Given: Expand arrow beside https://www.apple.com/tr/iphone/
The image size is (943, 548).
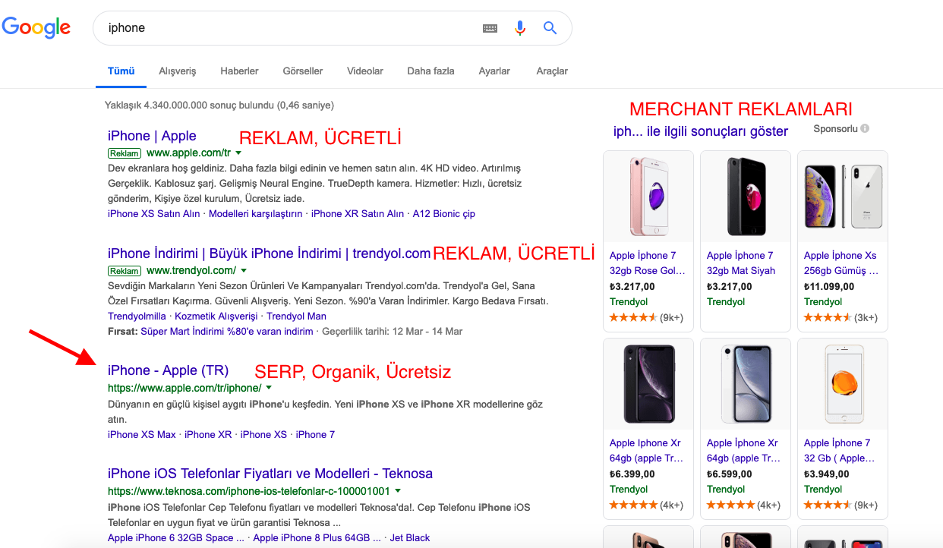Looking at the screenshot, I should (x=269, y=388).
